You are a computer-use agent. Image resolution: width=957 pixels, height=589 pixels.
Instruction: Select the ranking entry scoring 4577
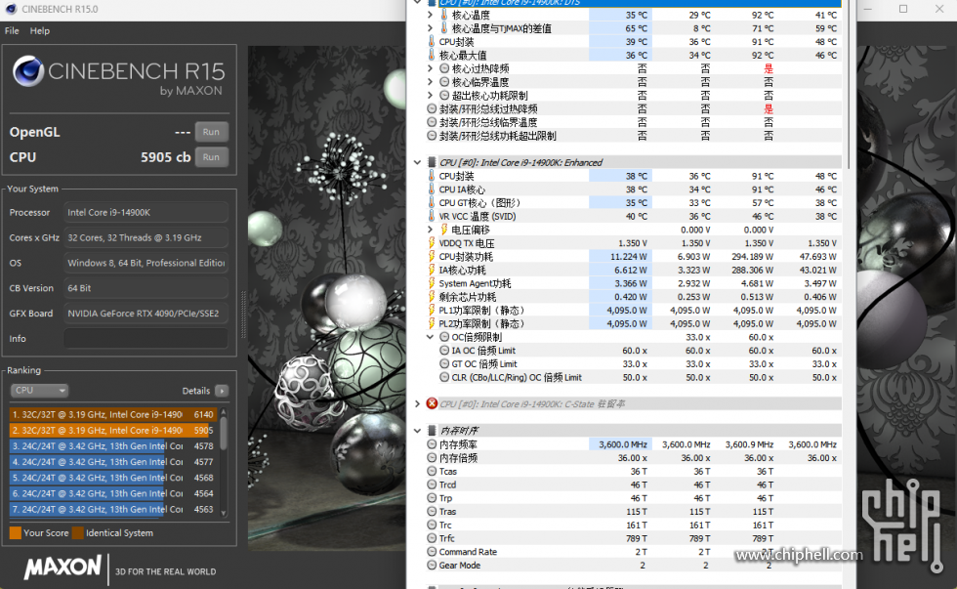point(113,462)
